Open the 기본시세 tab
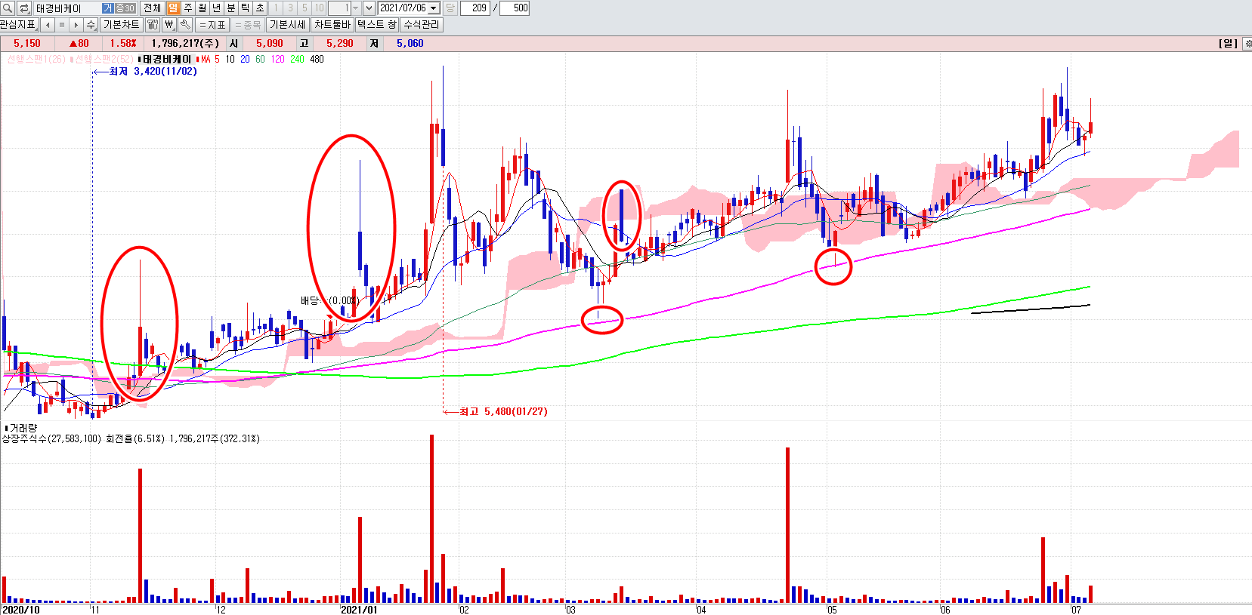Screen dimensions: 1252x615 [288, 25]
